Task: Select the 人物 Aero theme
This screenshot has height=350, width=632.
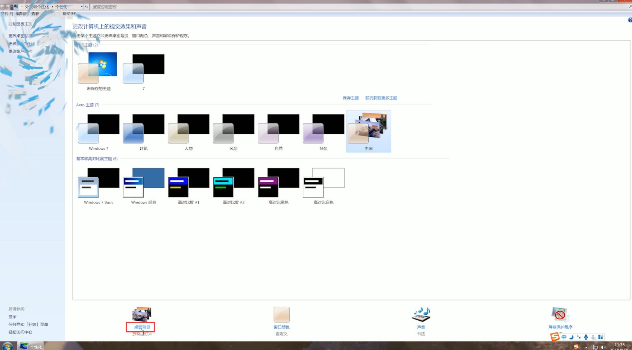Action: pos(188,131)
